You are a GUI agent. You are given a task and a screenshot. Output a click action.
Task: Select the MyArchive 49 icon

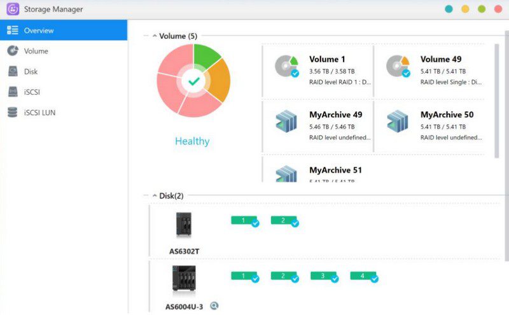[286, 122]
